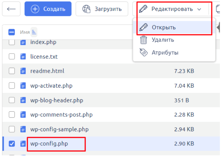Click the back arrow button
Image resolution: width=222 pixels, height=158 pixels.
(x=11, y=9)
